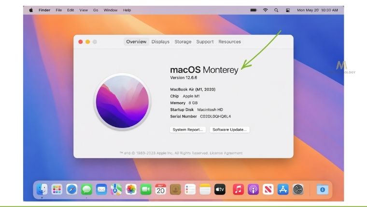
Task: Open the Edit menu
Action: (71, 10)
